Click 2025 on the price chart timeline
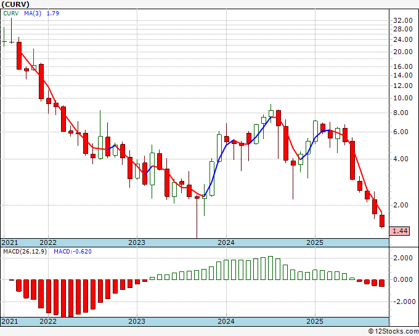This screenshot has height=336, width=419. [x=315, y=242]
